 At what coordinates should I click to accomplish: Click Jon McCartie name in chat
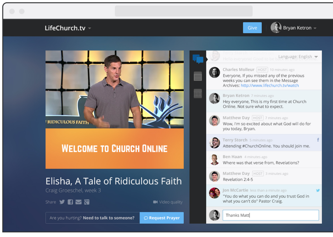pos(235,190)
